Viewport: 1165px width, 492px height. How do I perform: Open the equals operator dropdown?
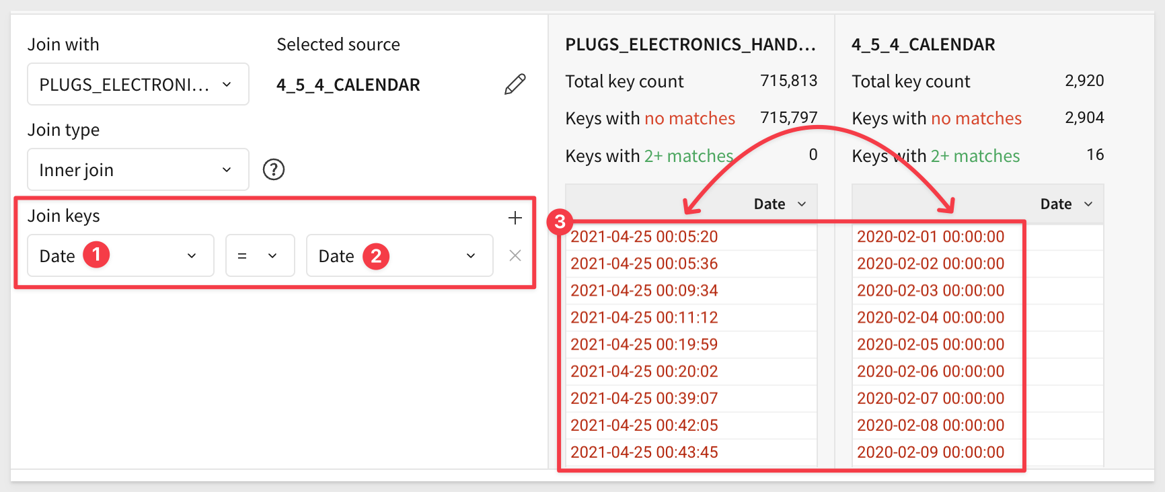[260, 256]
